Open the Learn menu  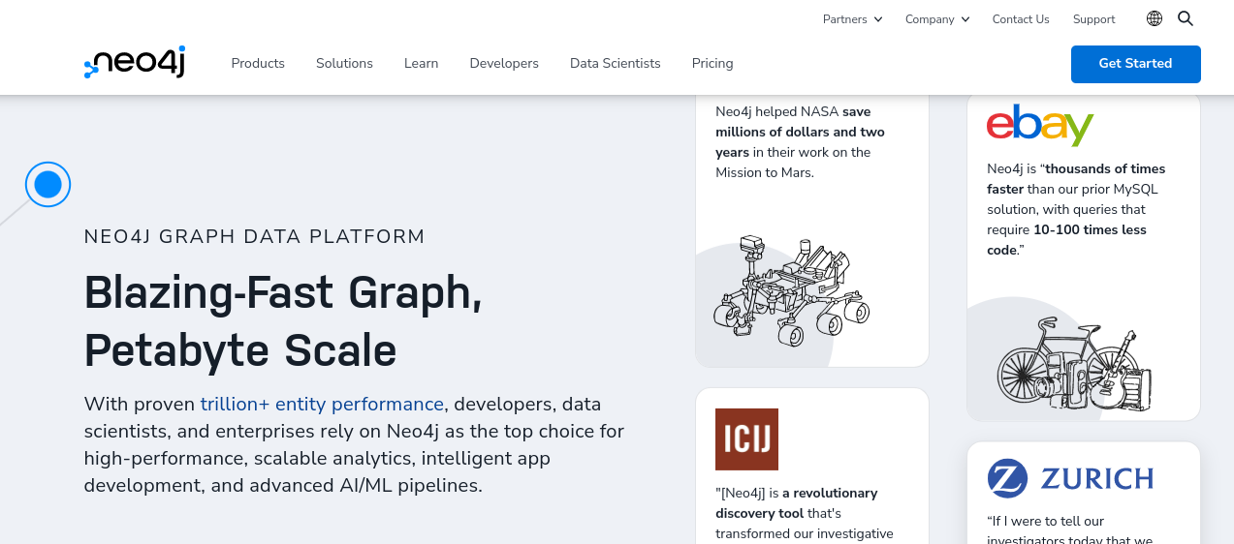click(x=421, y=63)
